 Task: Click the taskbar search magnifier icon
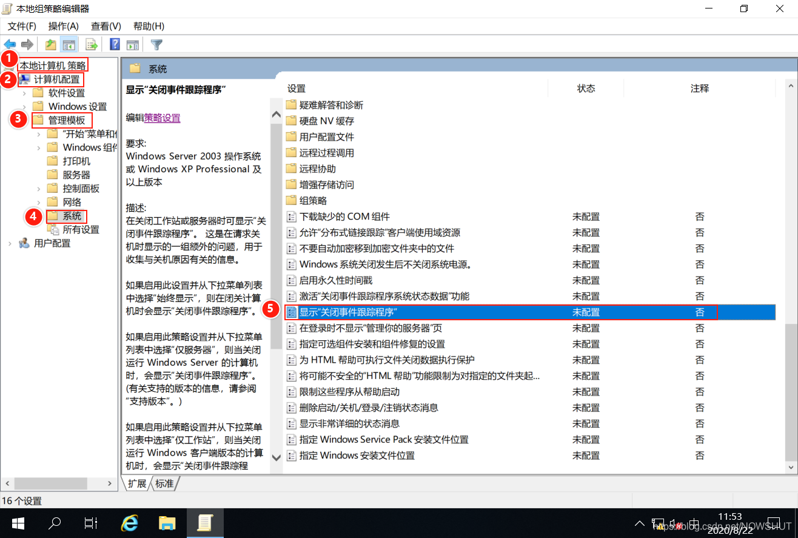55,523
